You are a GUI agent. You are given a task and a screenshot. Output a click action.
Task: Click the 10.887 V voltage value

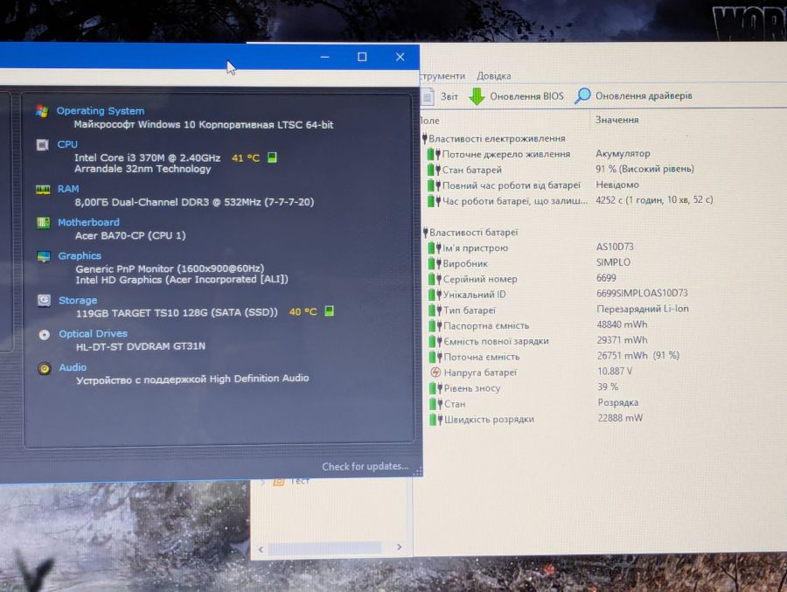click(x=615, y=371)
